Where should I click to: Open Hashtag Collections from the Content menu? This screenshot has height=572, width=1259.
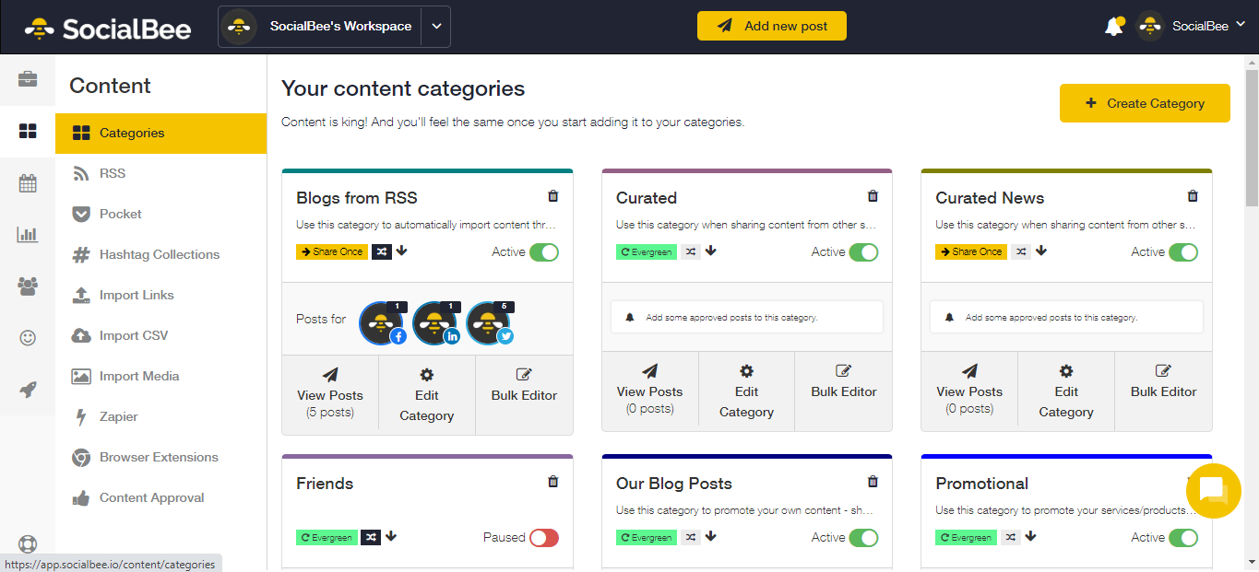pos(157,254)
